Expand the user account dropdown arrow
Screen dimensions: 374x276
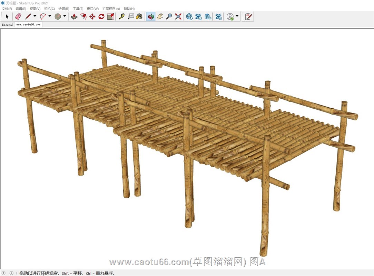click(x=237, y=16)
